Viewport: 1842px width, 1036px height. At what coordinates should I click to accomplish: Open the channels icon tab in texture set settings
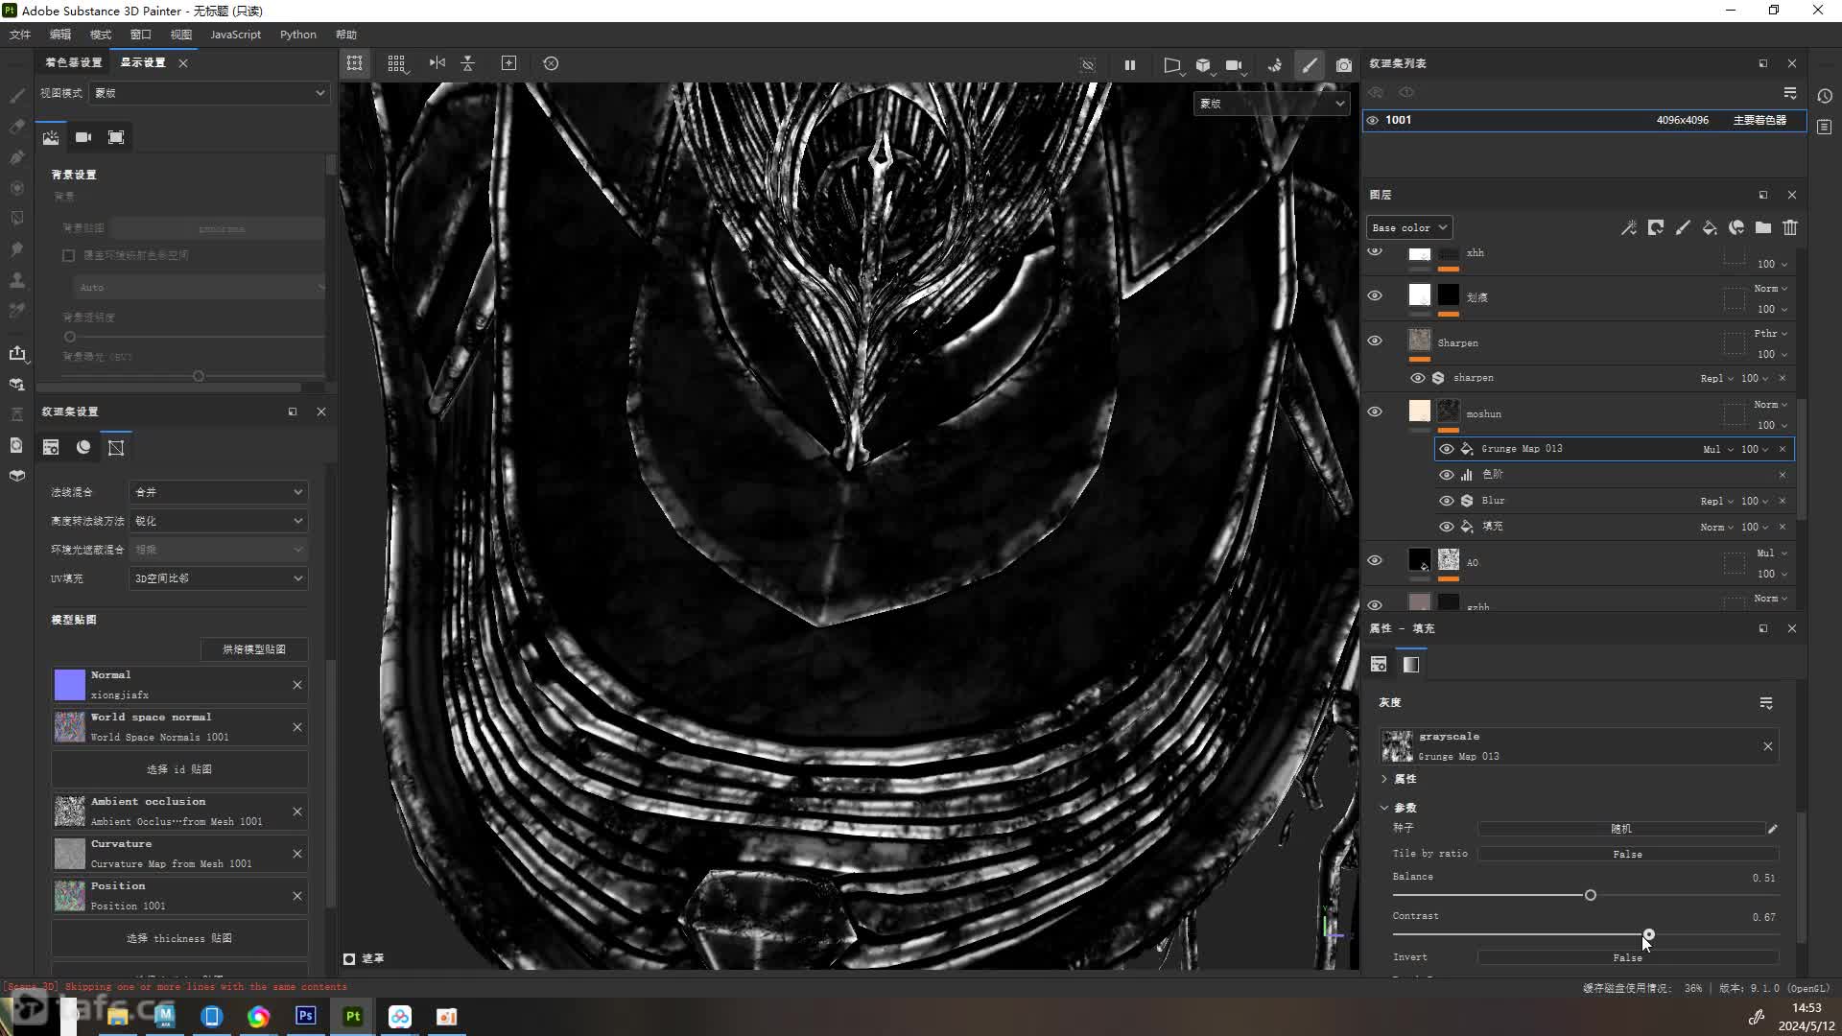click(x=83, y=447)
